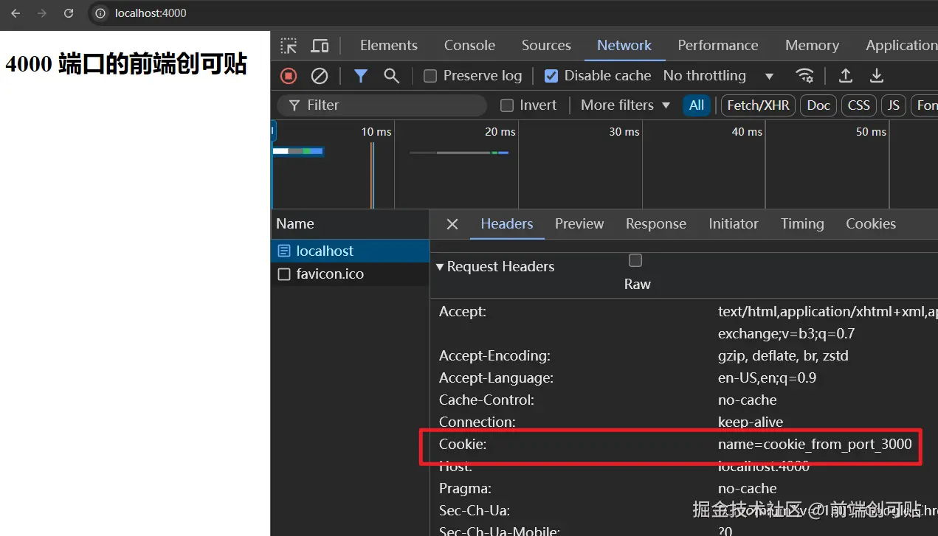Click the Sec-Ch-Ua header name
Viewport: 938px width, 536px height.
pos(475,511)
